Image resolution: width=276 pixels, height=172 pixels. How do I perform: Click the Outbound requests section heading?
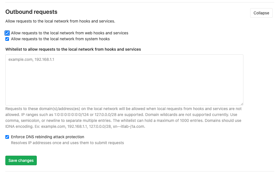pyautogui.click(x=31, y=12)
